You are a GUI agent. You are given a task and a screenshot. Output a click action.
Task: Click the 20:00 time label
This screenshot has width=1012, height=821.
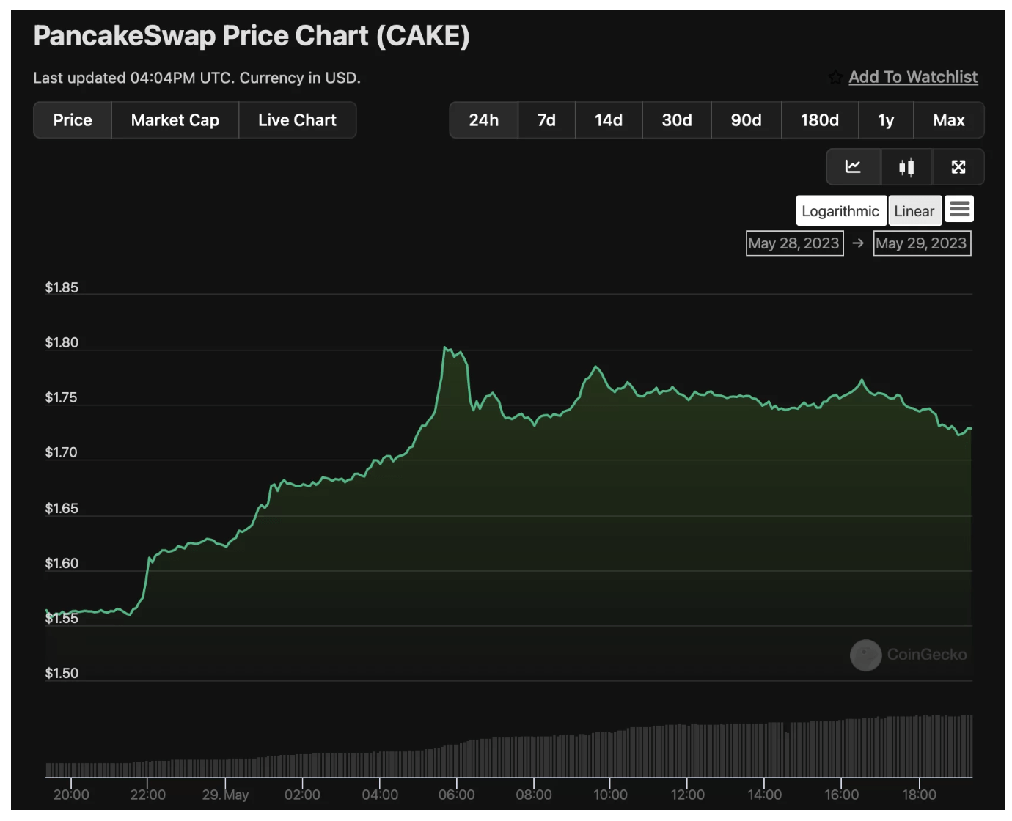pyautogui.click(x=71, y=795)
